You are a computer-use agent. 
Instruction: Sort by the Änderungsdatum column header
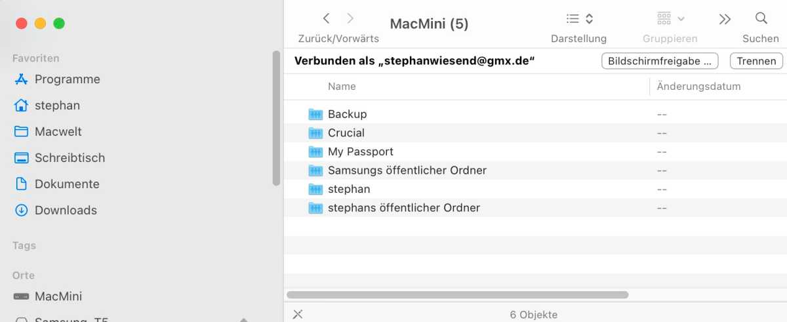(698, 86)
